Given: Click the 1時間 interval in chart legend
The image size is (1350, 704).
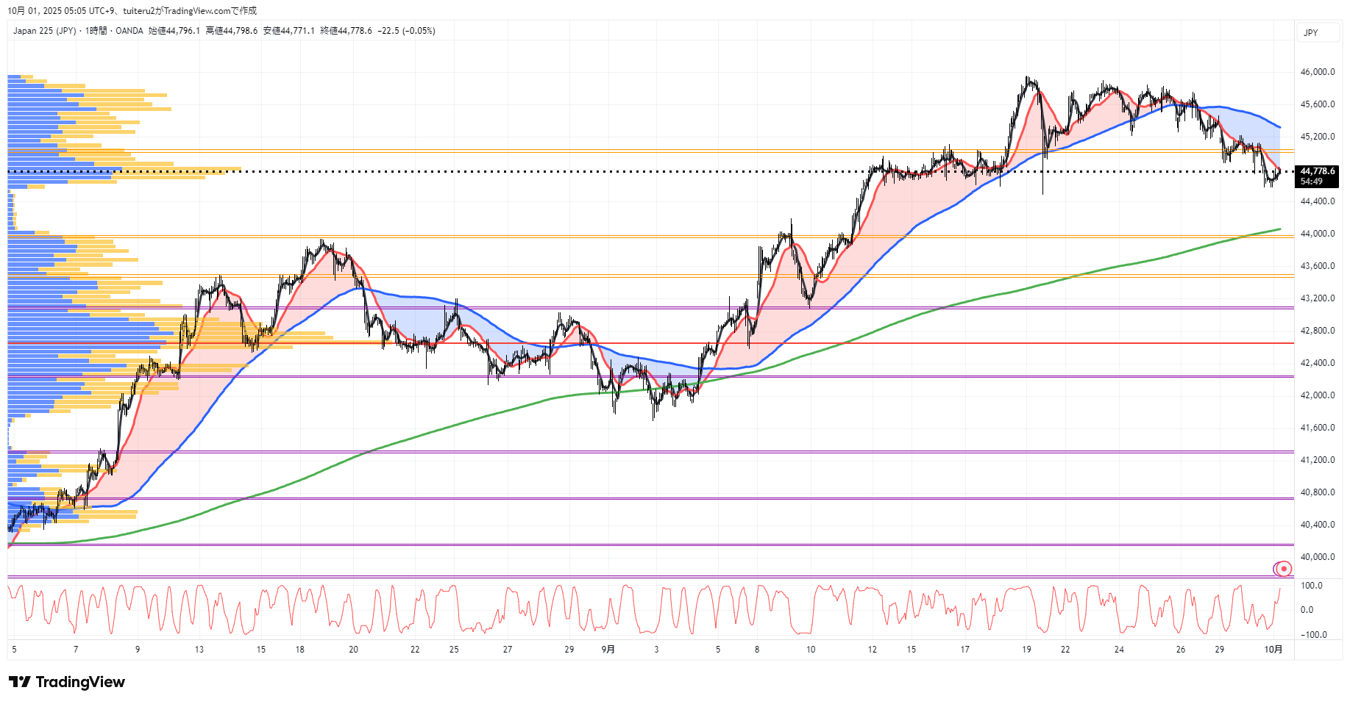Looking at the screenshot, I should (96, 31).
